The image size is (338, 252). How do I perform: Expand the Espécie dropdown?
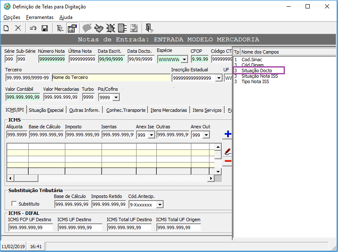tap(184, 60)
